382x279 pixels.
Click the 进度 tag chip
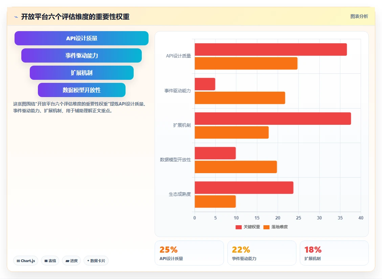coord(71,261)
